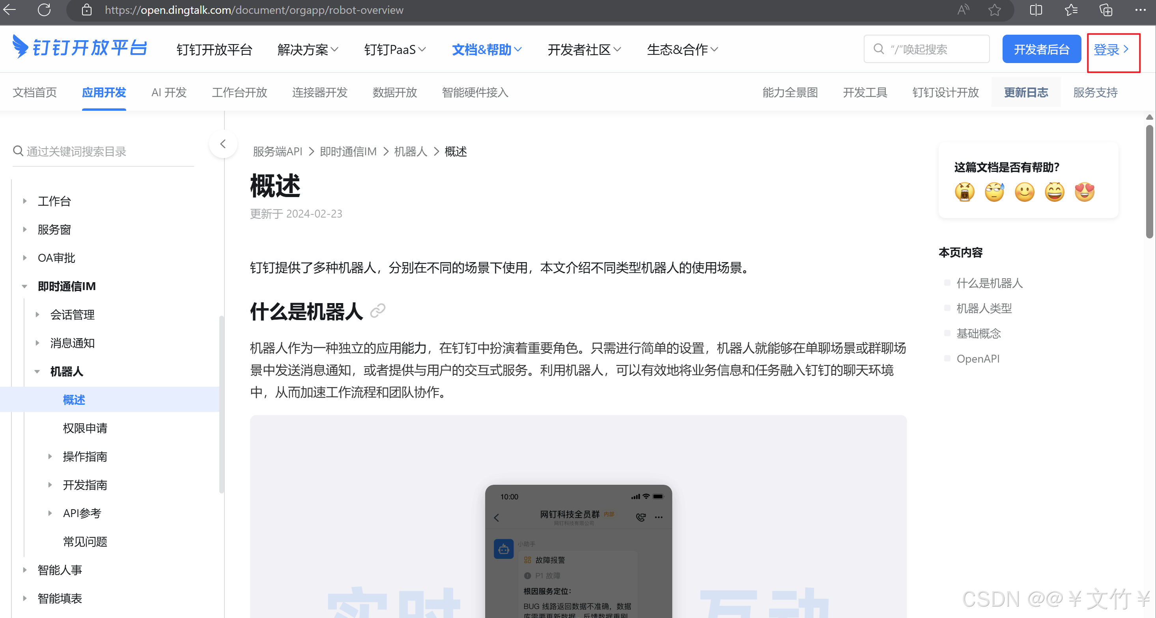1156x618 pixels.
Task: Open the favorites list icon
Action: (x=1071, y=10)
